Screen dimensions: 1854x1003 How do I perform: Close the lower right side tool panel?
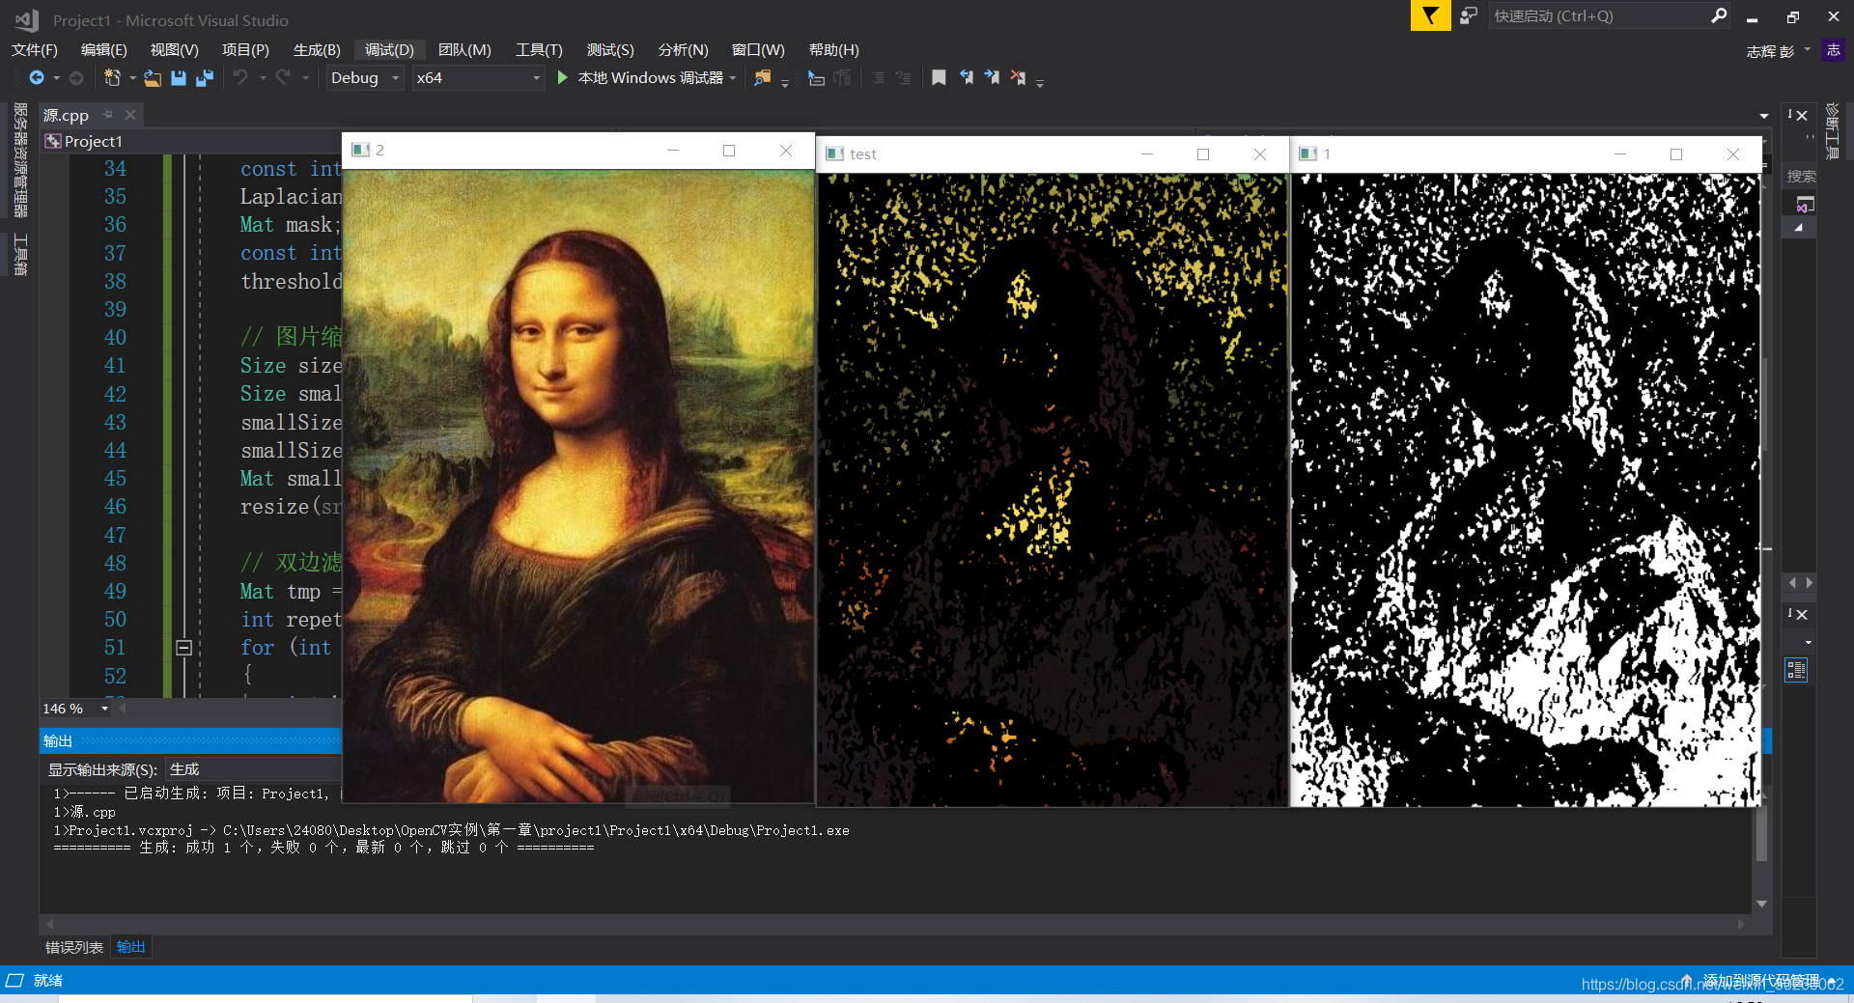click(x=1802, y=614)
